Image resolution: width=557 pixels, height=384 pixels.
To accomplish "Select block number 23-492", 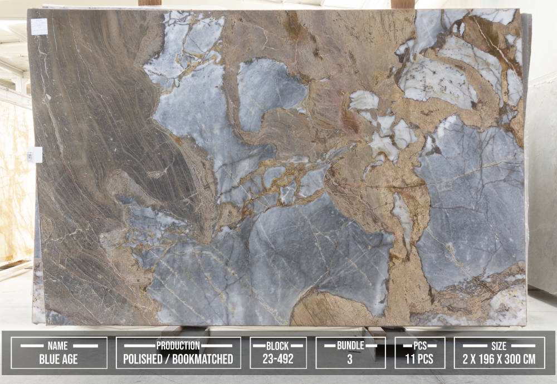I will click(278, 359).
